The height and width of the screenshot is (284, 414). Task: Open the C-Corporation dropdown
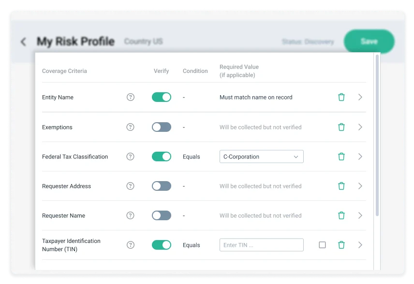point(261,156)
